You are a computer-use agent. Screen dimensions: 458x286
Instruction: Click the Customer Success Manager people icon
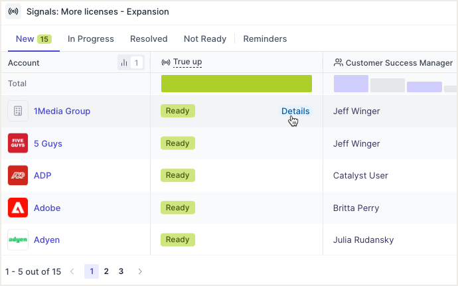[x=339, y=62]
